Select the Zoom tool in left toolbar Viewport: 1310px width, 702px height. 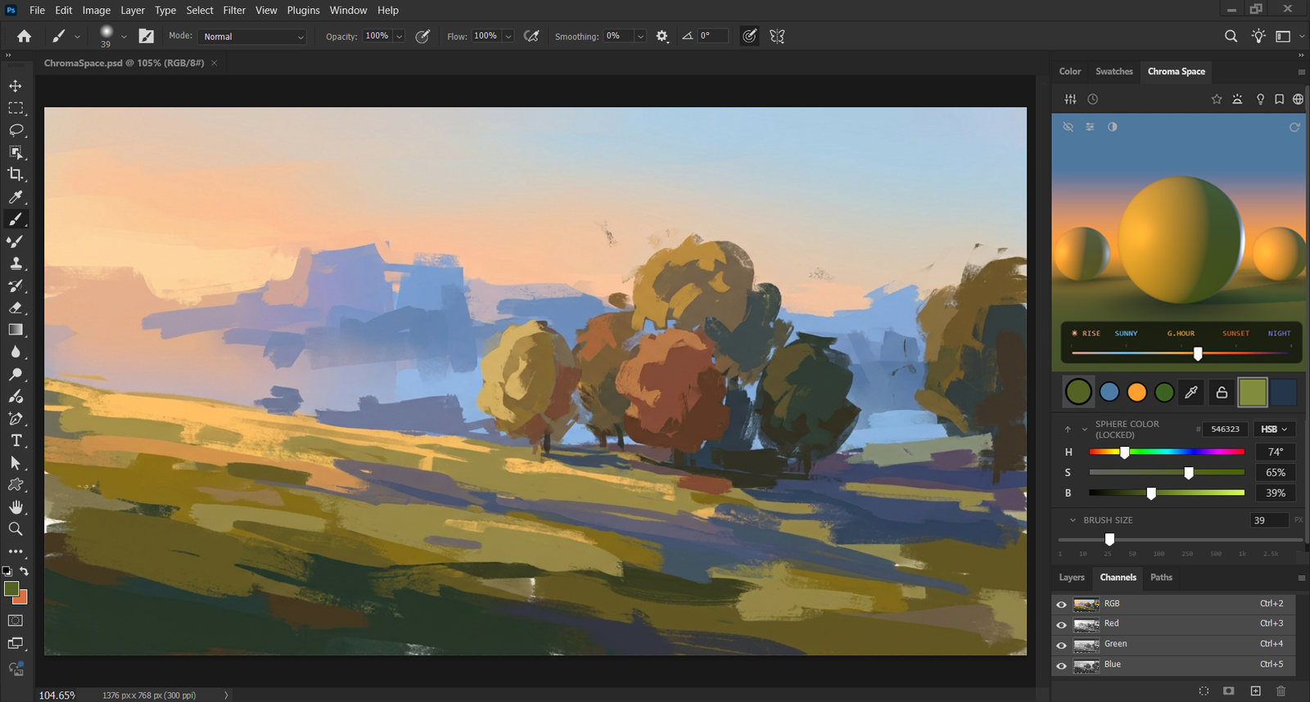point(16,529)
